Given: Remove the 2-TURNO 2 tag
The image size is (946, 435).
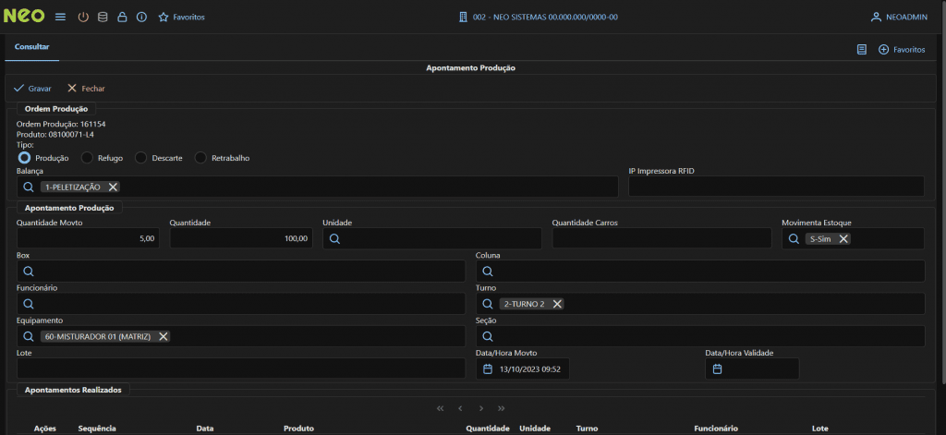Looking at the screenshot, I should [x=557, y=304].
